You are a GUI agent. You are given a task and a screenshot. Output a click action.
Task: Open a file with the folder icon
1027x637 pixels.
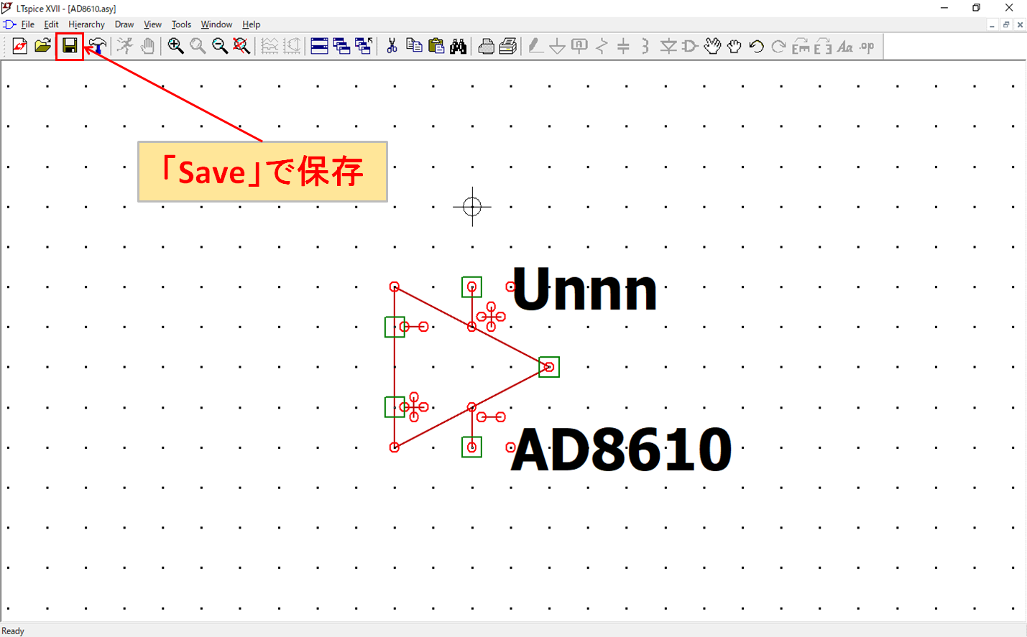click(x=43, y=47)
